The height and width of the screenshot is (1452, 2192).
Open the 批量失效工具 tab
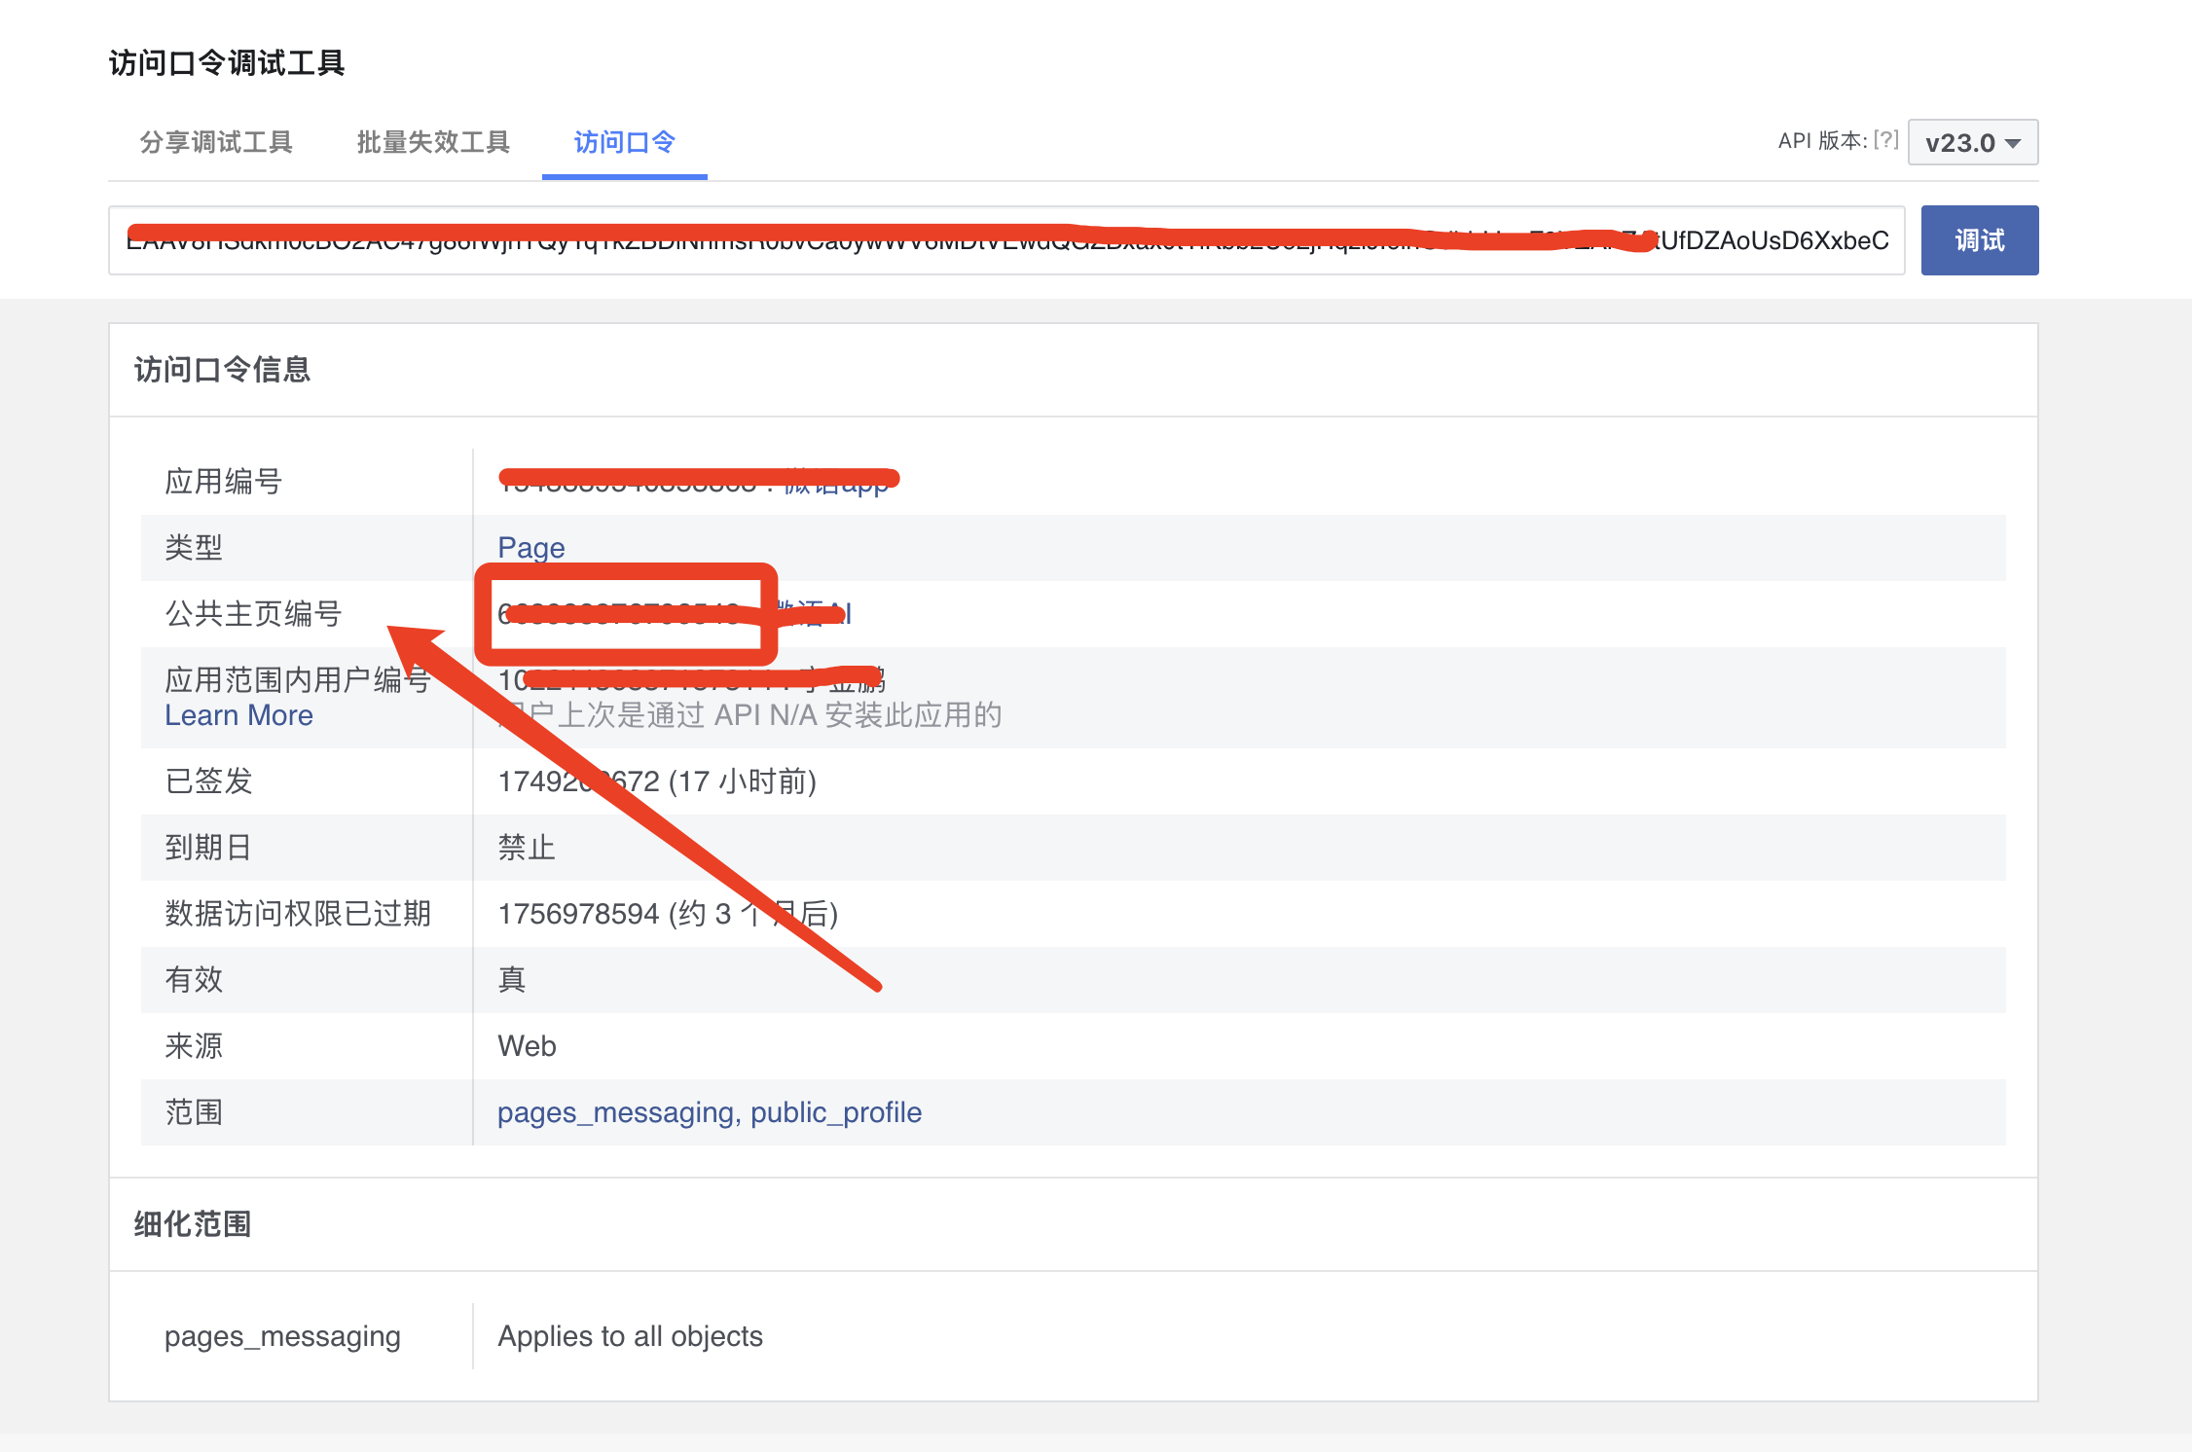coord(433,143)
